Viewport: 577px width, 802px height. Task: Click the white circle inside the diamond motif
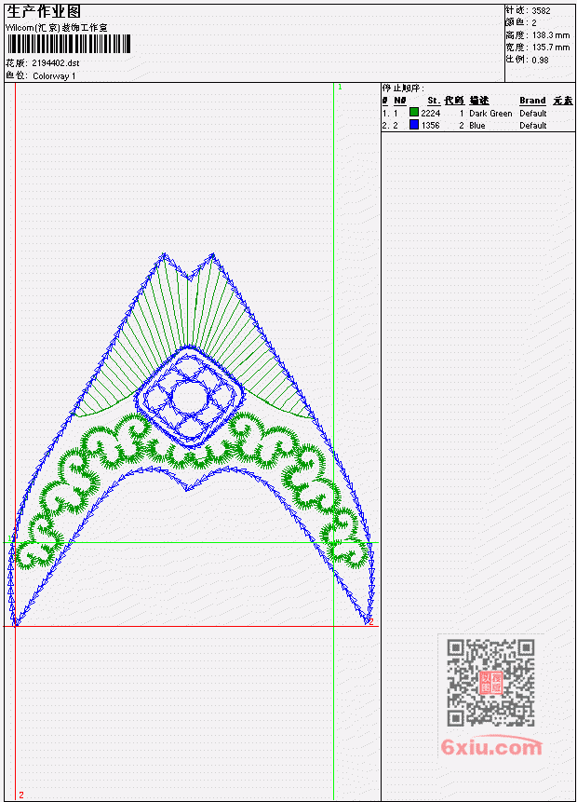pos(190,398)
